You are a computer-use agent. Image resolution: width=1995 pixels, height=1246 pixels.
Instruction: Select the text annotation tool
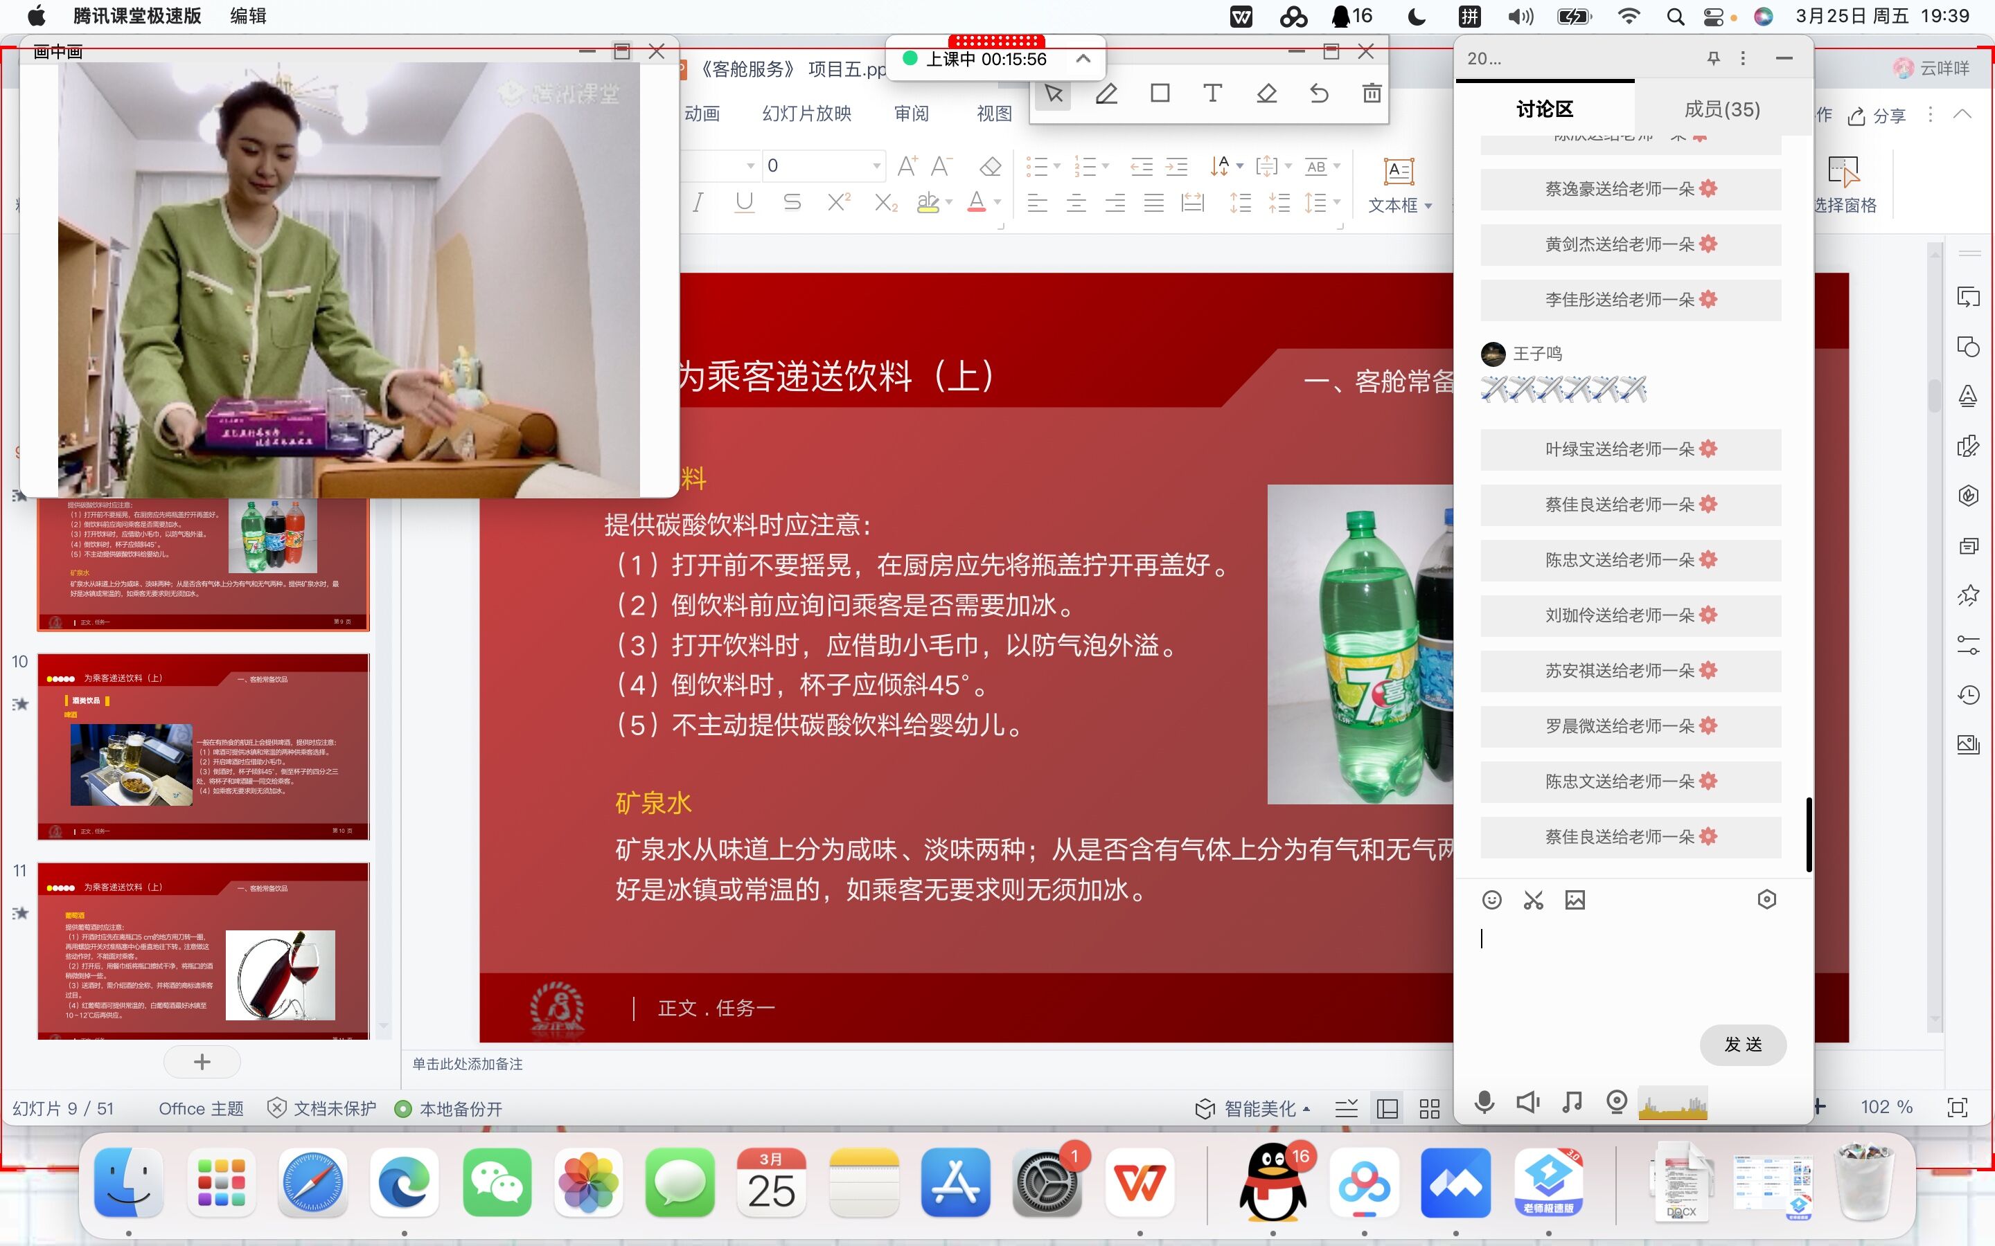tap(1212, 93)
